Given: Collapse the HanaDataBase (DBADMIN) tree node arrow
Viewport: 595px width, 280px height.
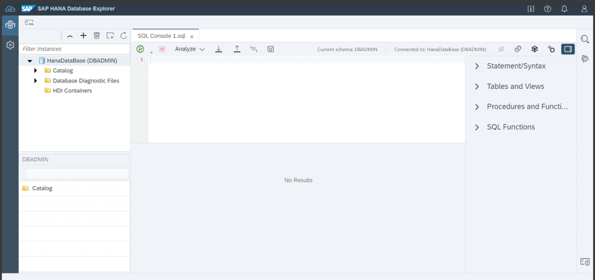Looking at the screenshot, I should [x=30, y=60].
